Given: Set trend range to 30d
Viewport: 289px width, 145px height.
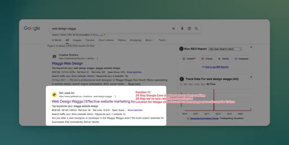Looking at the screenshot, I should (x=185, y=84).
